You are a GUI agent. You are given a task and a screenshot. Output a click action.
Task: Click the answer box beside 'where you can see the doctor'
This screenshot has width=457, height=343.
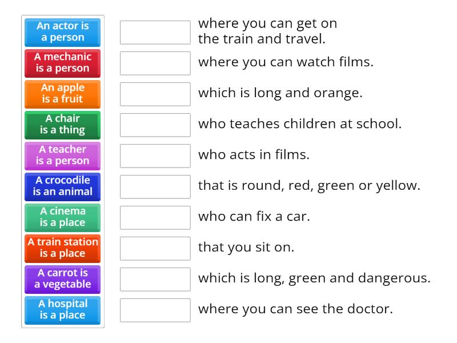pos(155,310)
